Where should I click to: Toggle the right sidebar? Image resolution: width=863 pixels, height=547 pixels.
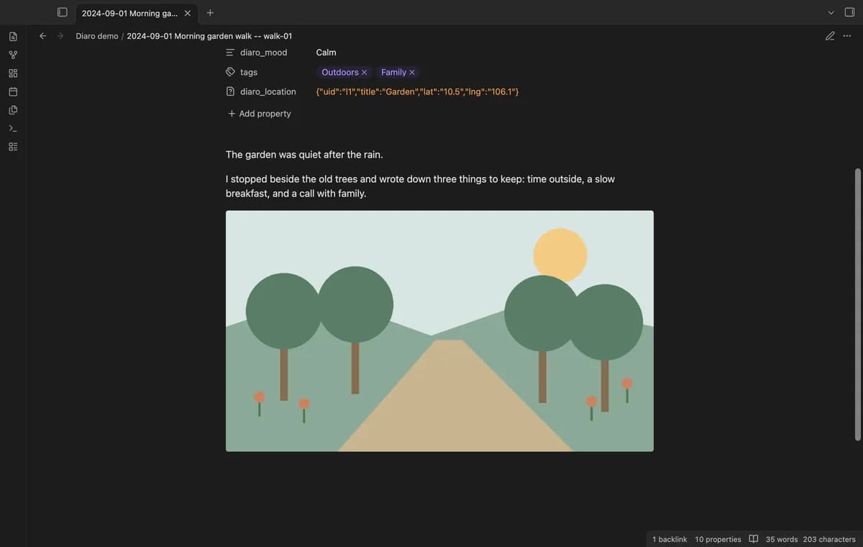click(849, 13)
